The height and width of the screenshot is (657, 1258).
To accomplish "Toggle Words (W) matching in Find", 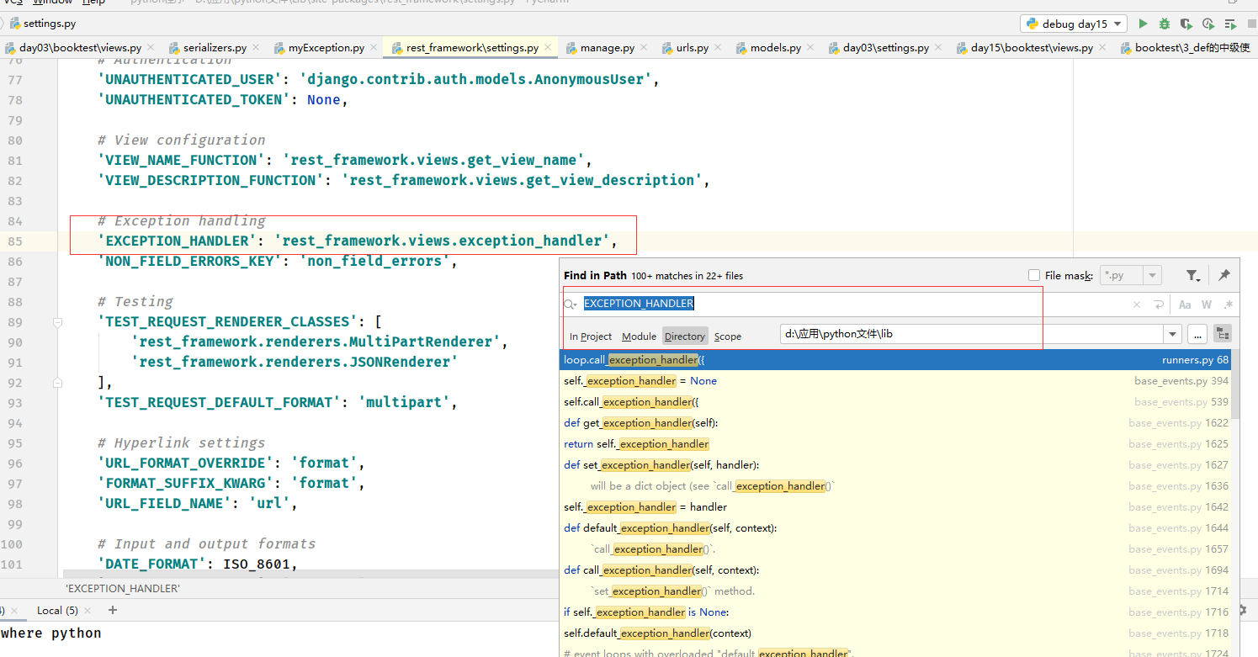I will pos(1207,305).
